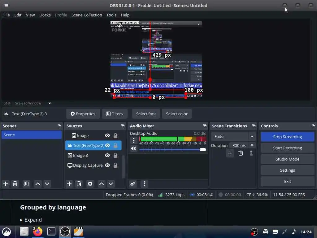Open advanced audio properties gears icon
Image resolution: width=317 pixels, height=238 pixels.
[133, 184]
